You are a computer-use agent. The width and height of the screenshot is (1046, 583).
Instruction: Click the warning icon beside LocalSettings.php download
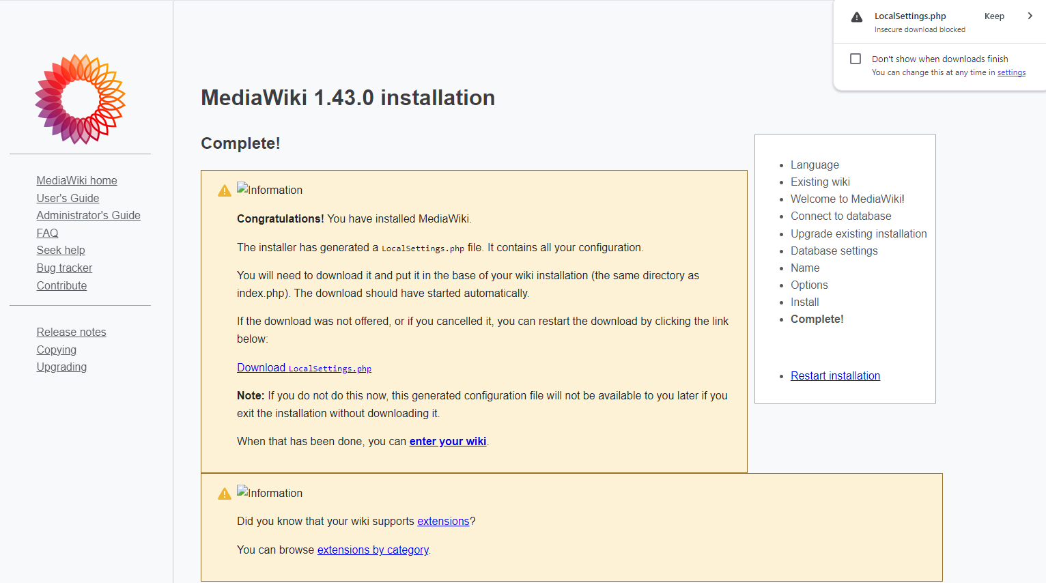click(x=857, y=17)
